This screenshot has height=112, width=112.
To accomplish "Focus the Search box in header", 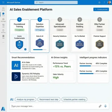I will tap(56, 2).
